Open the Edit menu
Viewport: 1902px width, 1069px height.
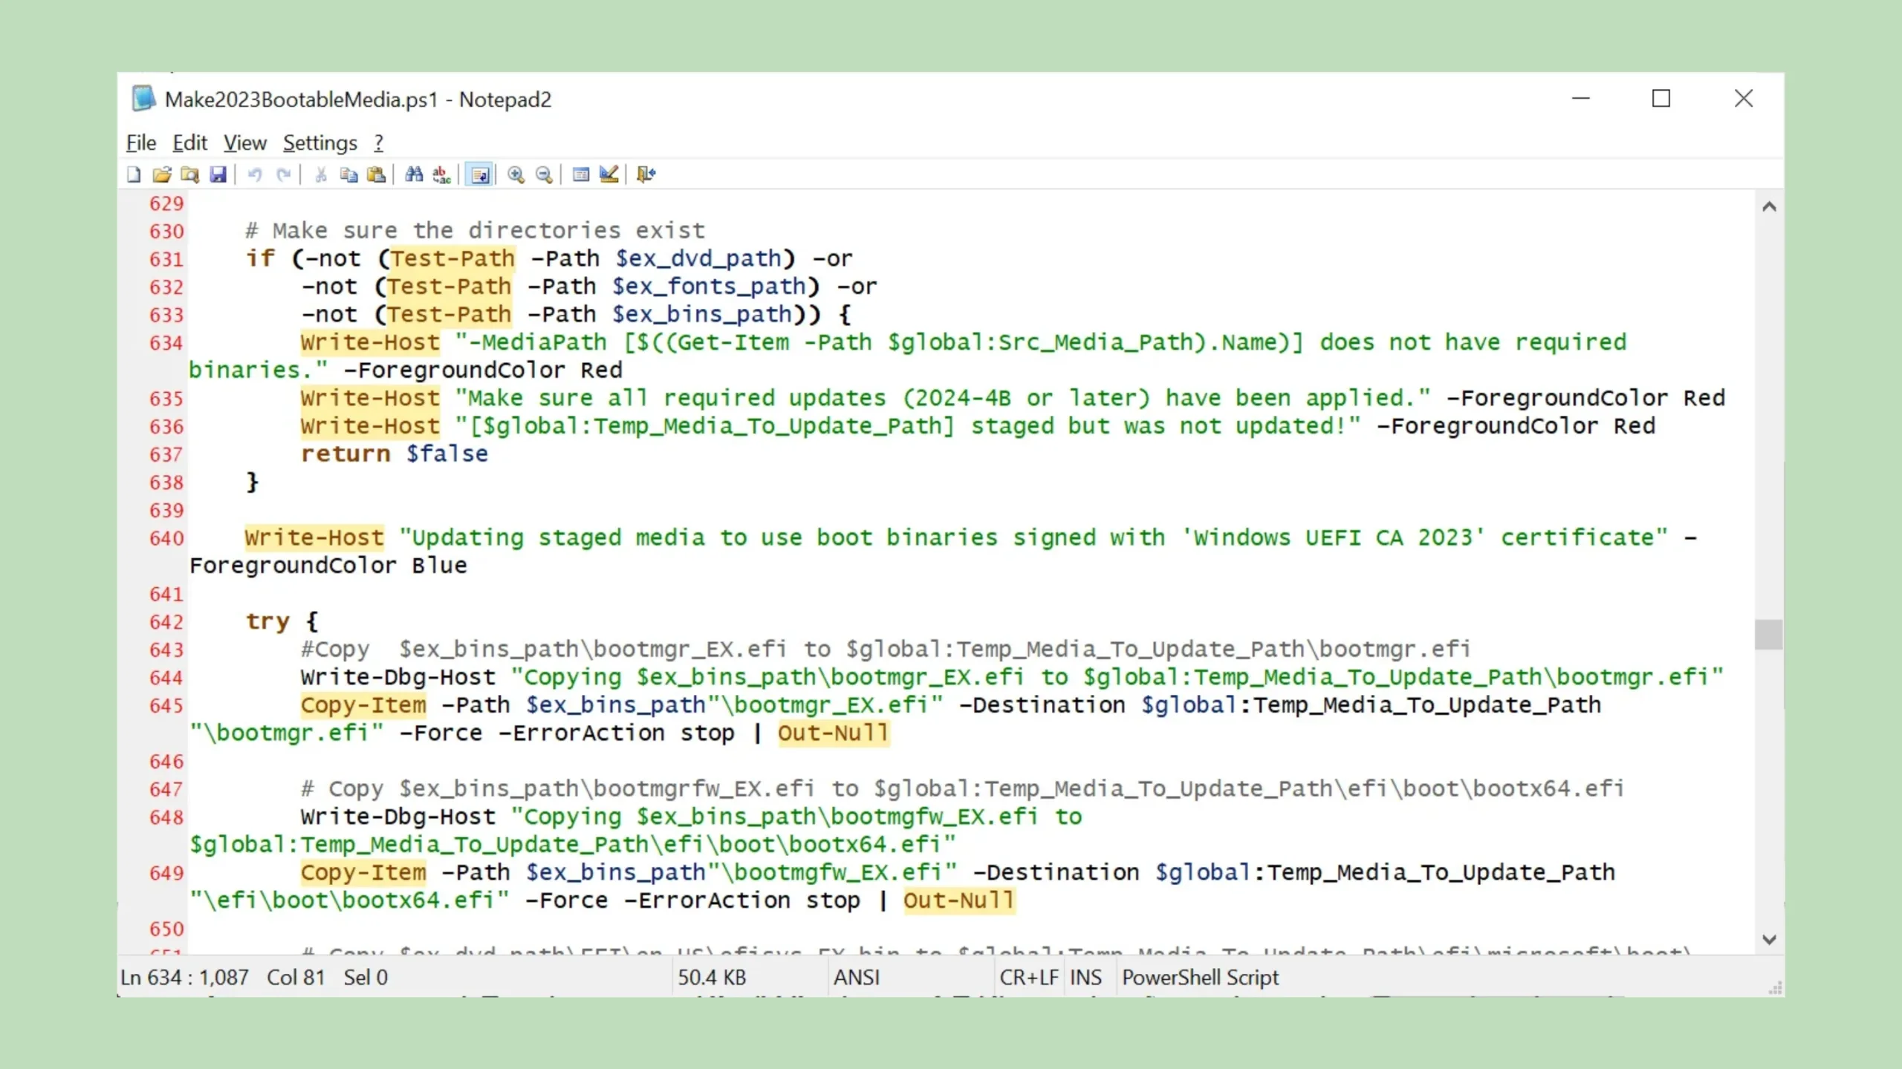(x=190, y=143)
